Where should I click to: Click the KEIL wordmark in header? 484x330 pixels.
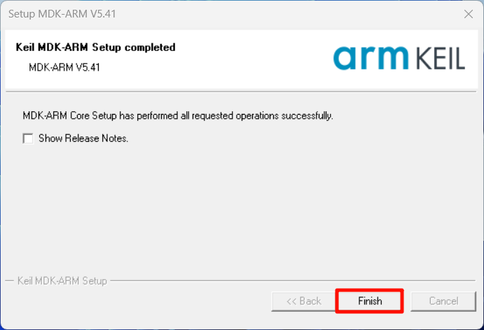(x=441, y=58)
